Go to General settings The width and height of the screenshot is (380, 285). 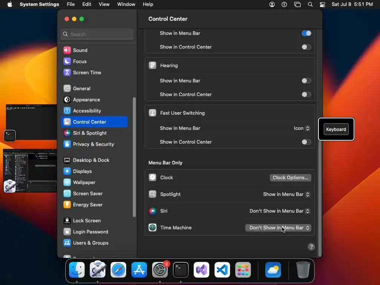pyautogui.click(x=94, y=88)
